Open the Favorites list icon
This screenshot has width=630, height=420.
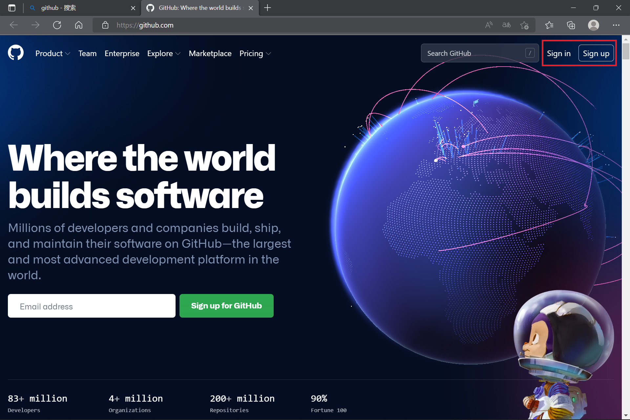[x=549, y=25]
